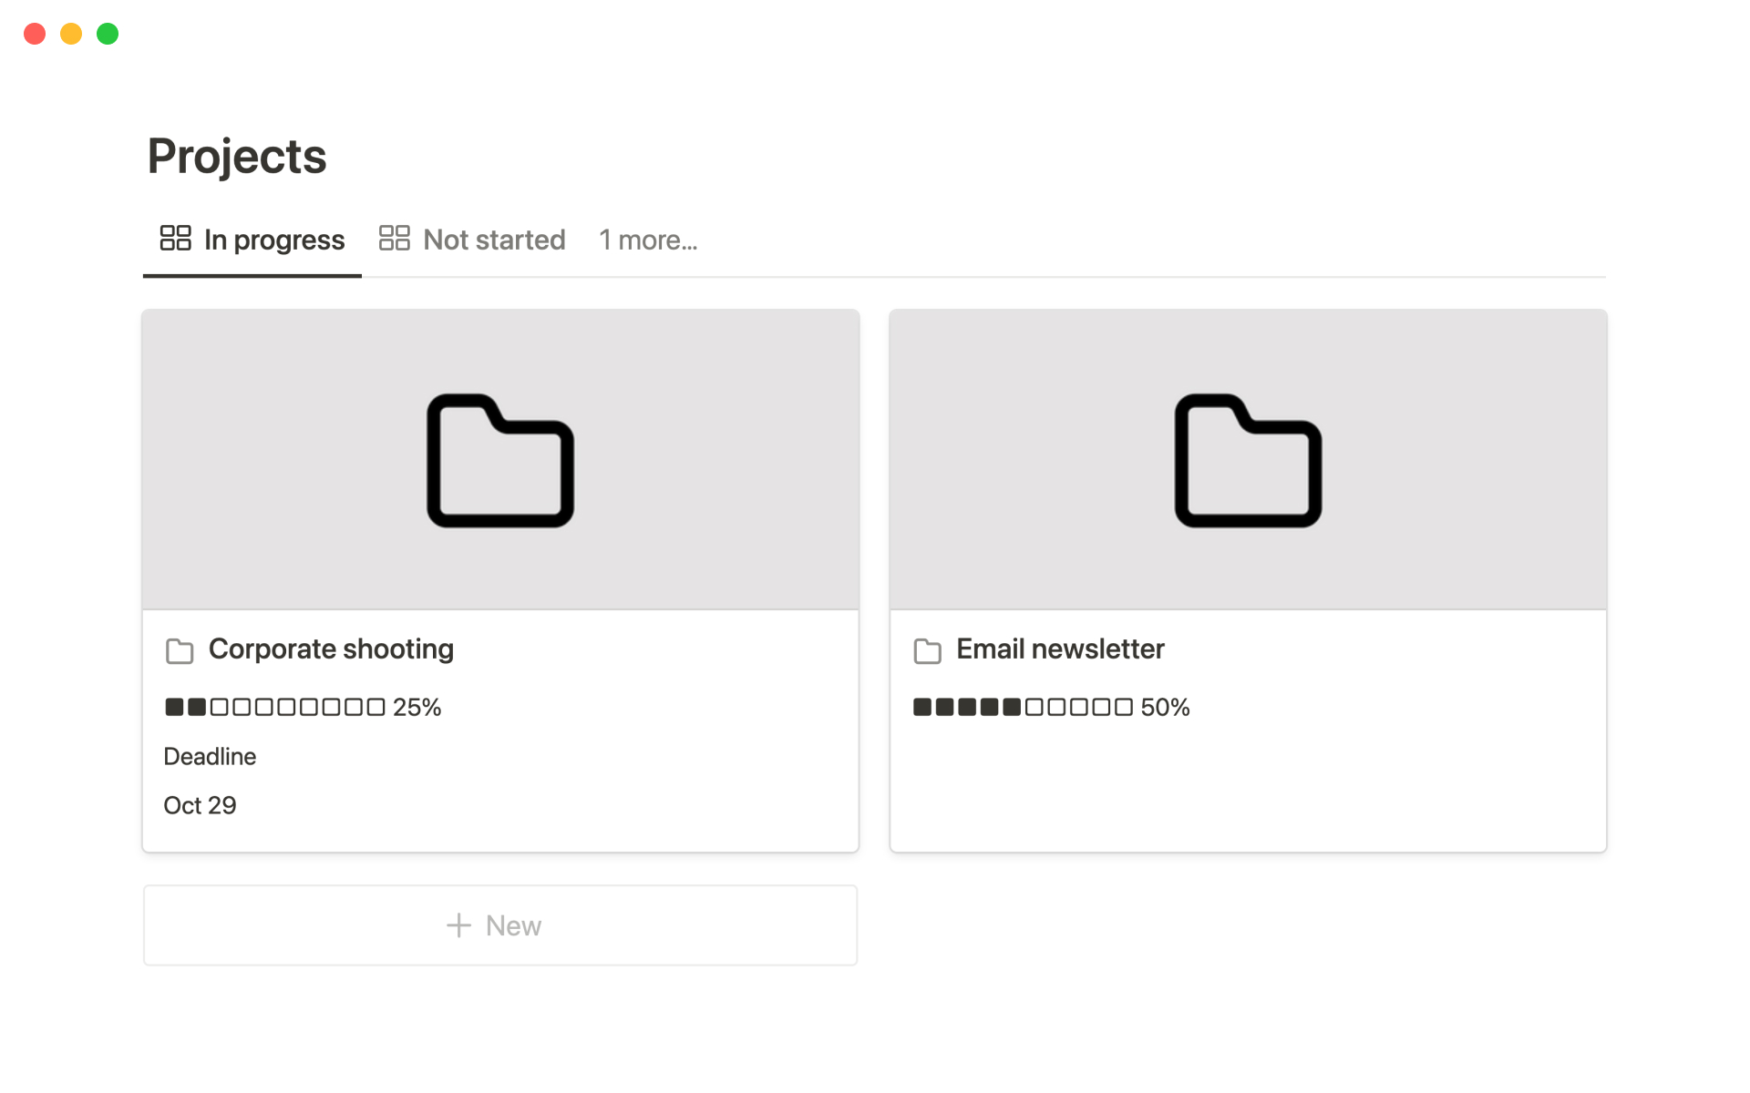Viewport: 1750px width, 1093px height.
Task: Click the large folder cover of Corporate shooting
Action: [500, 460]
